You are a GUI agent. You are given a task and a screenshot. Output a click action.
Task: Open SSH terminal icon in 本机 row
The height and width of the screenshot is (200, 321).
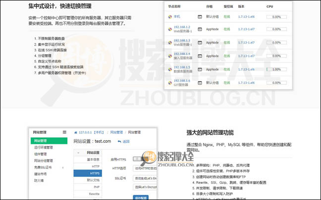coord(200,17)
